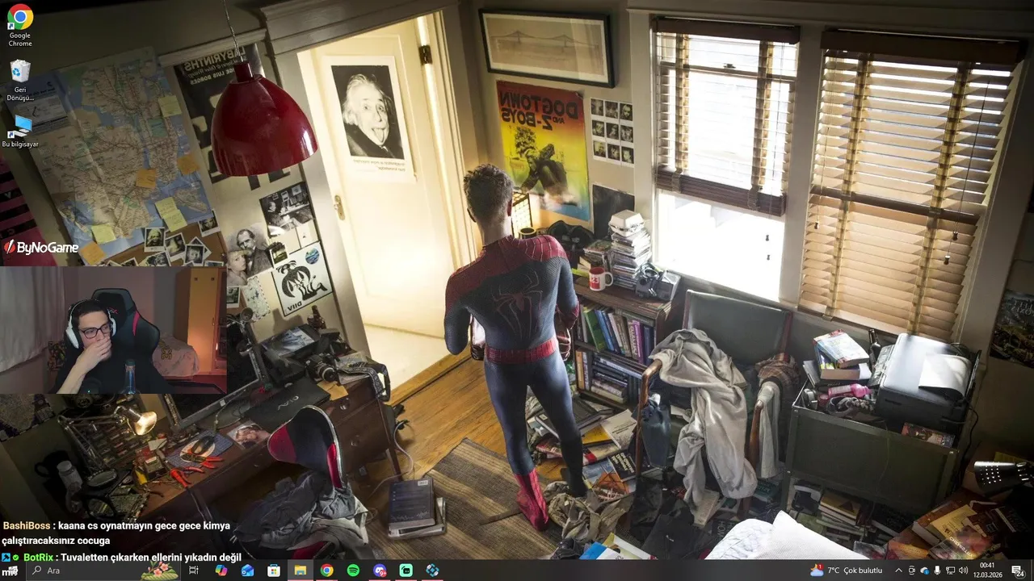Open network settings from the tray
This screenshot has width=1034, height=581.
tap(950, 571)
